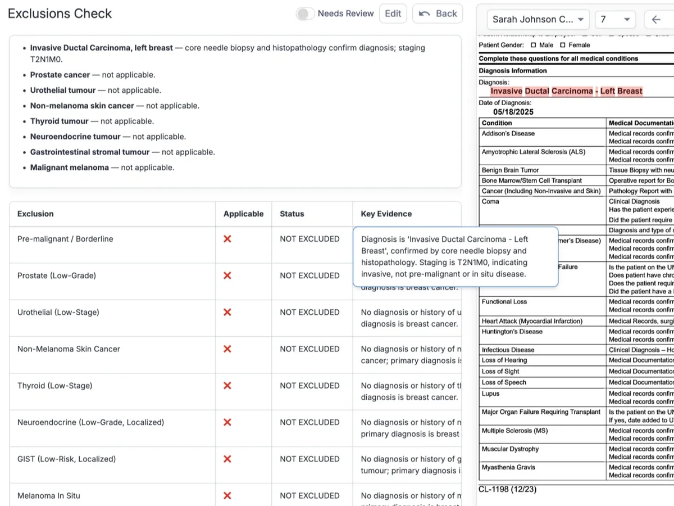Viewport: 674px width, 506px height.
Task: Select the Urothelial (Low-Stage) exclusion cell
Action: [x=112, y=318]
